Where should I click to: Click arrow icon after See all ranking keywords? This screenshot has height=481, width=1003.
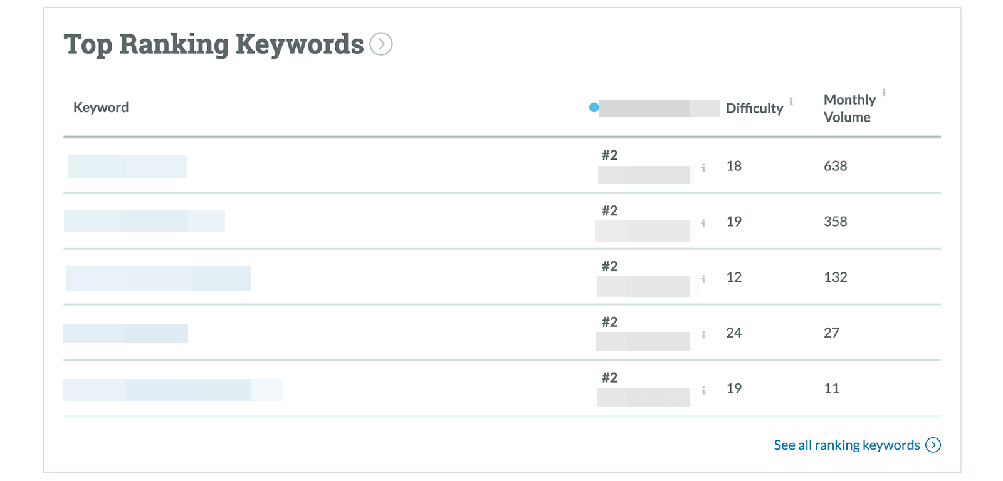[933, 445]
